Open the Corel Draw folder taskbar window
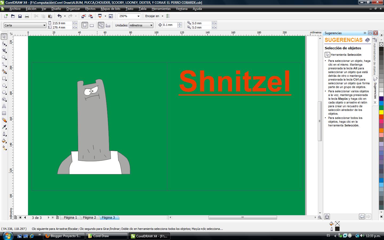This screenshot has width=384, height=240. [x=106, y=236]
